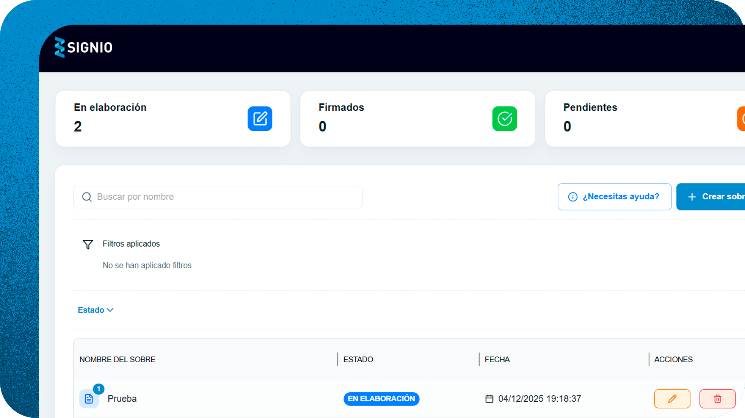
Task: Expand the Estado filter dropdown
Action: tap(96, 310)
